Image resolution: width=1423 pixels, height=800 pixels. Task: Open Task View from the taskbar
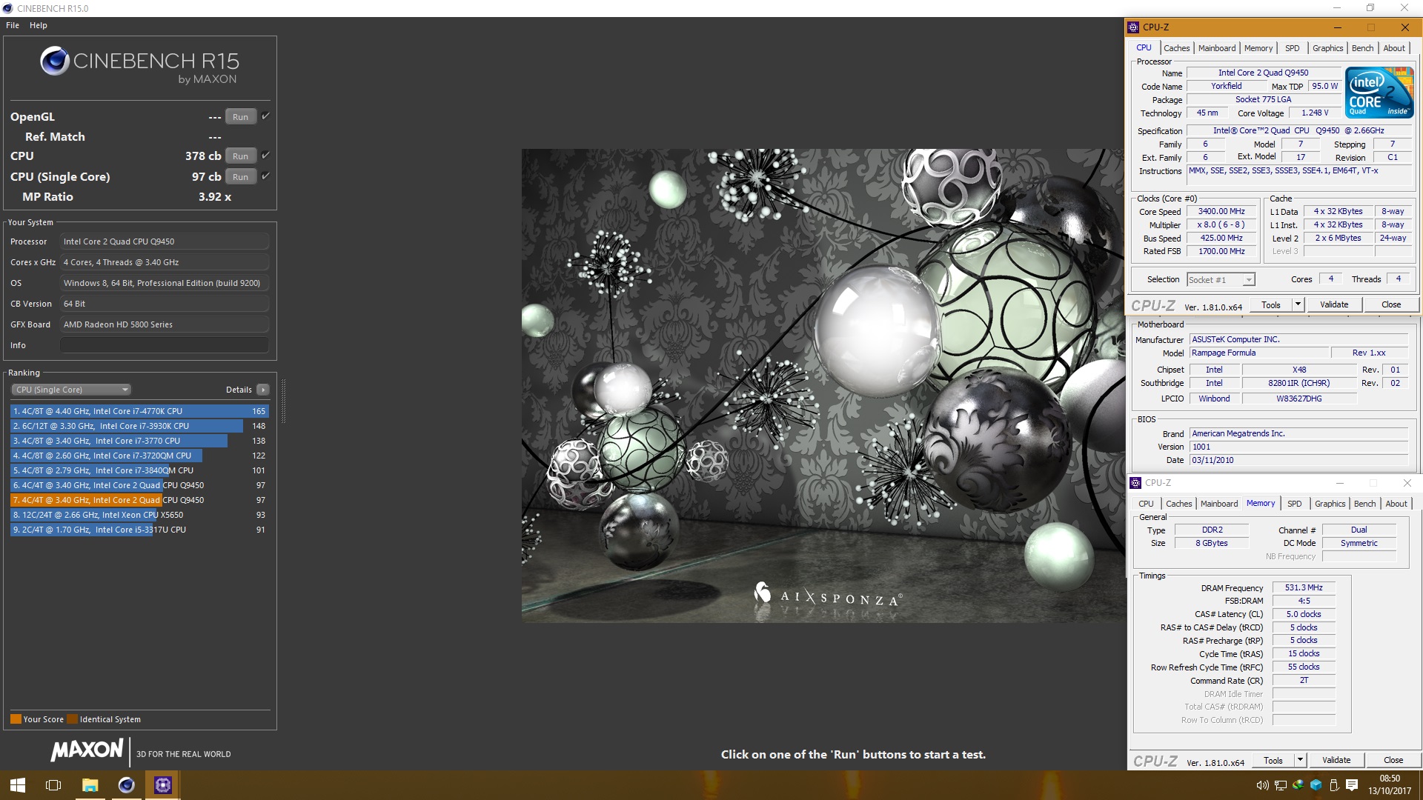pos(53,785)
